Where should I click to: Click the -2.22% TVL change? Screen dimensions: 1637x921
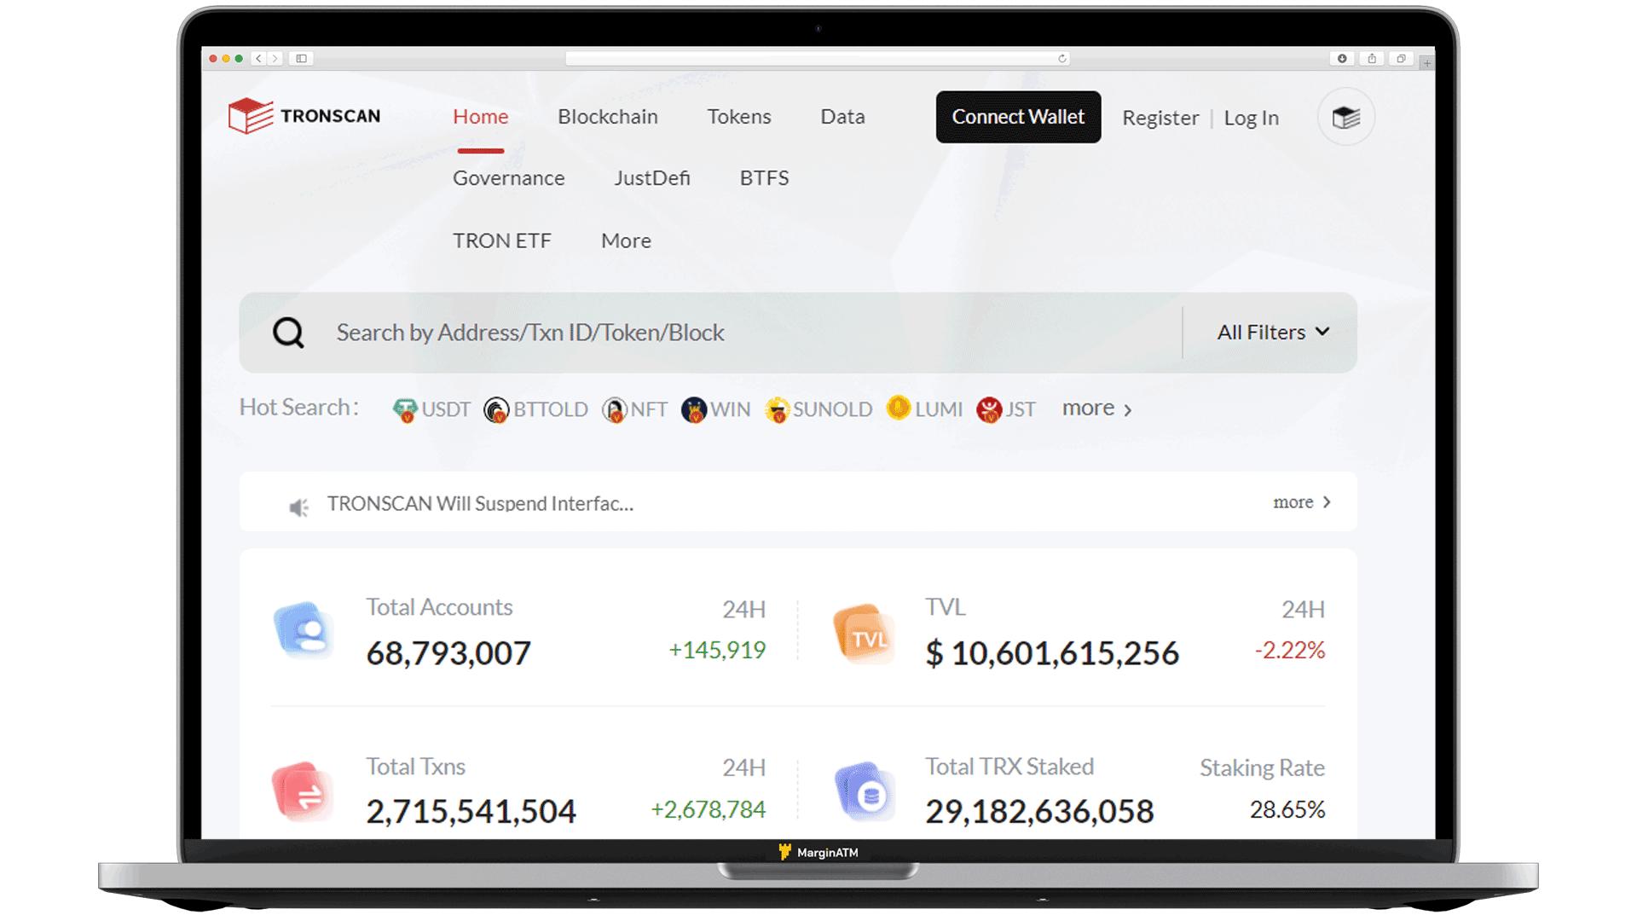(1289, 650)
